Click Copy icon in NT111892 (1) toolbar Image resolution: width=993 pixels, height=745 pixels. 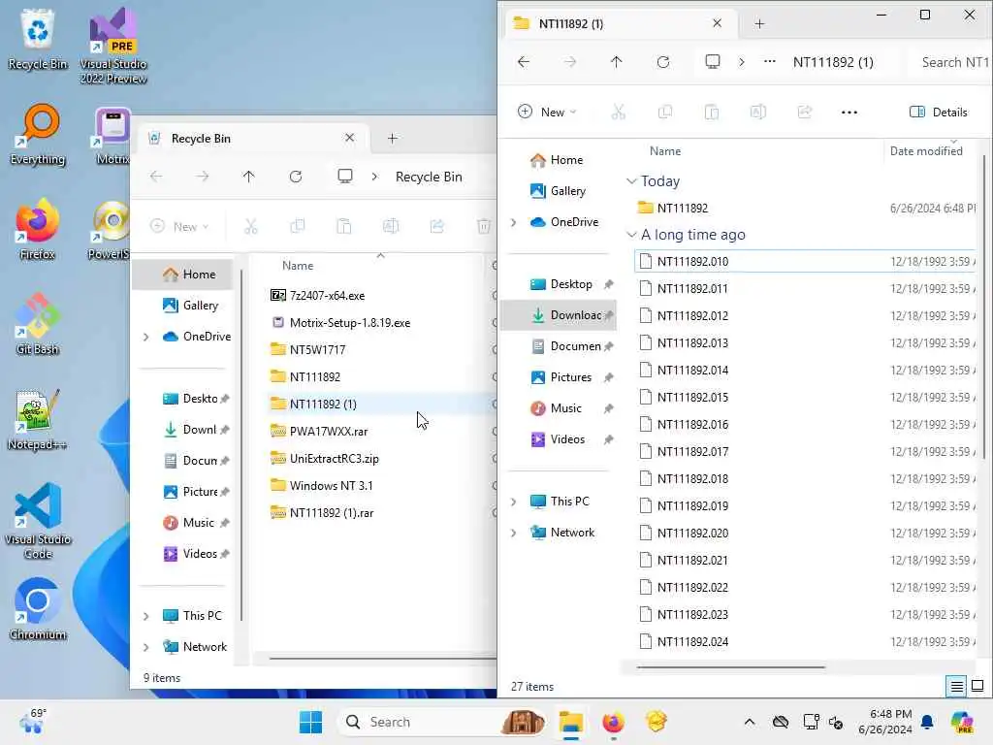[665, 113]
